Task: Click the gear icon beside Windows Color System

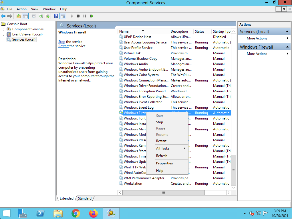Action: [121, 75]
